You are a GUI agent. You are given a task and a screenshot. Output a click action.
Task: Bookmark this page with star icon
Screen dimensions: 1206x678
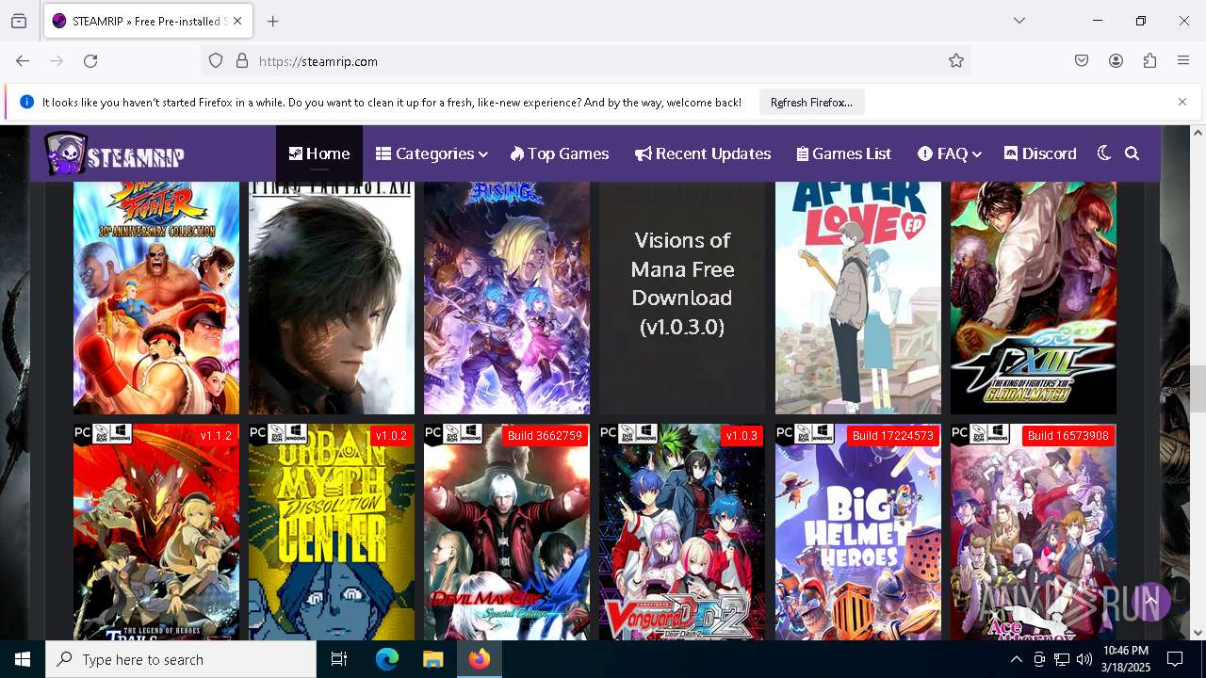click(x=956, y=61)
